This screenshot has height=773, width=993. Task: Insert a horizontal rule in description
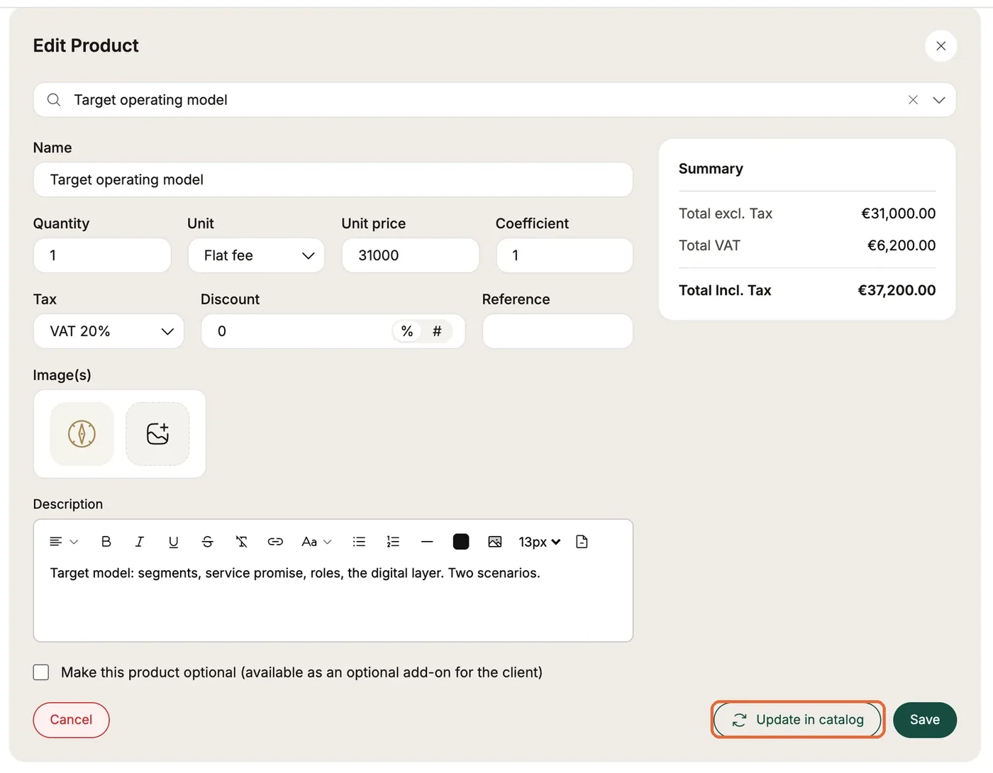[x=427, y=542]
